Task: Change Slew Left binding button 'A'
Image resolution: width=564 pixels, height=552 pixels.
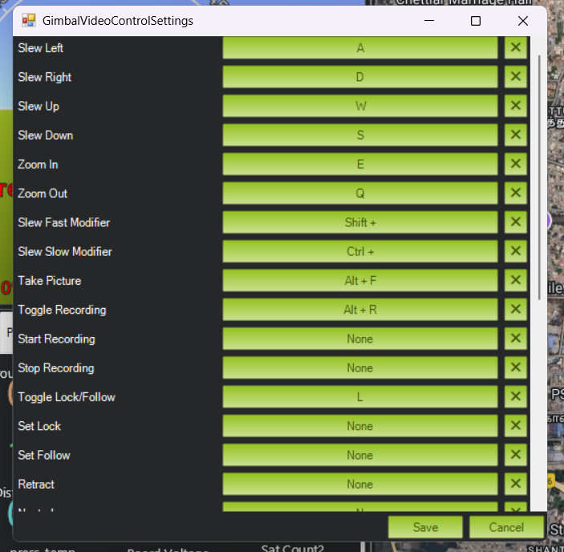Action: click(x=360, y=47)
